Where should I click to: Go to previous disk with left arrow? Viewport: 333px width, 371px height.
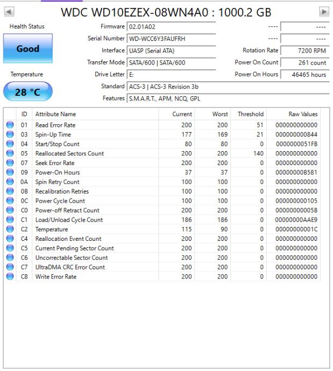(9, 12)
